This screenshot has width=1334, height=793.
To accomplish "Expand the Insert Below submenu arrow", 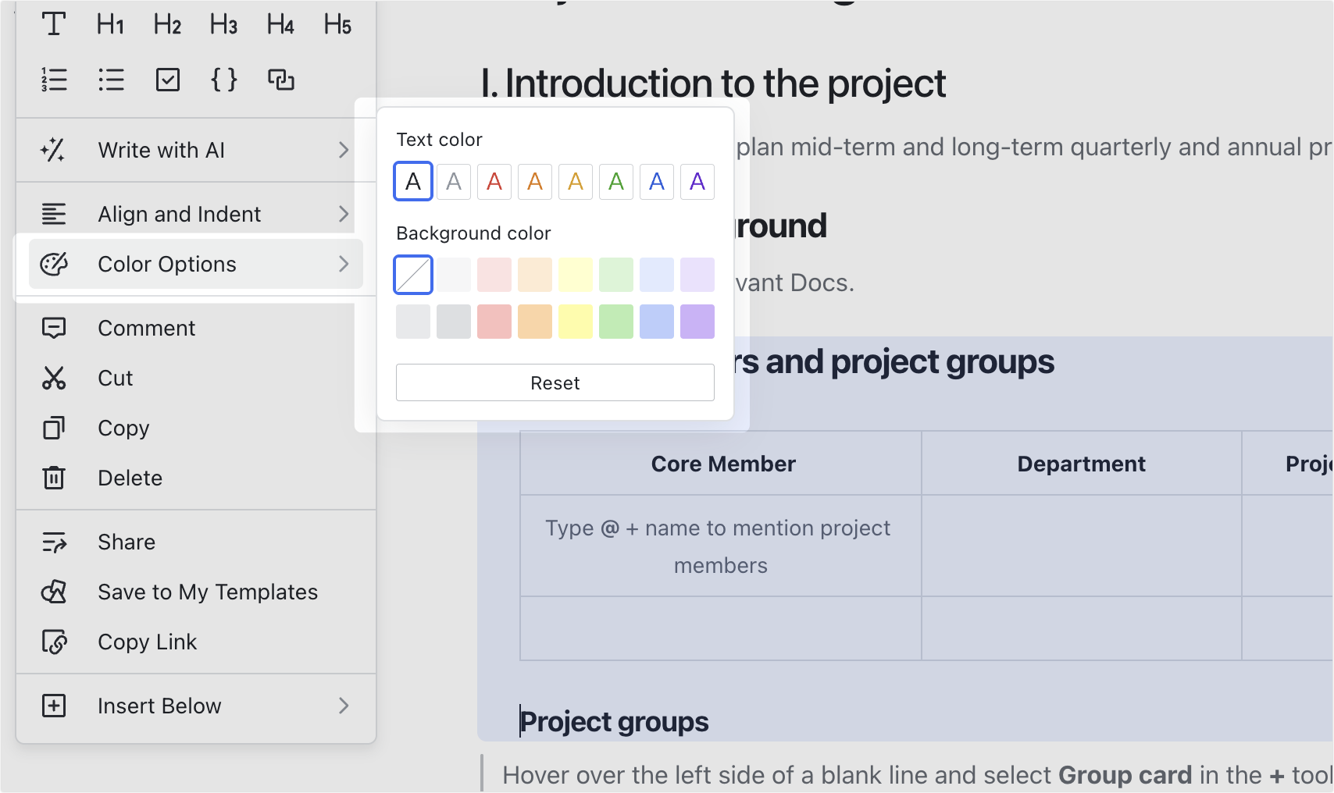I will point(344,706).
